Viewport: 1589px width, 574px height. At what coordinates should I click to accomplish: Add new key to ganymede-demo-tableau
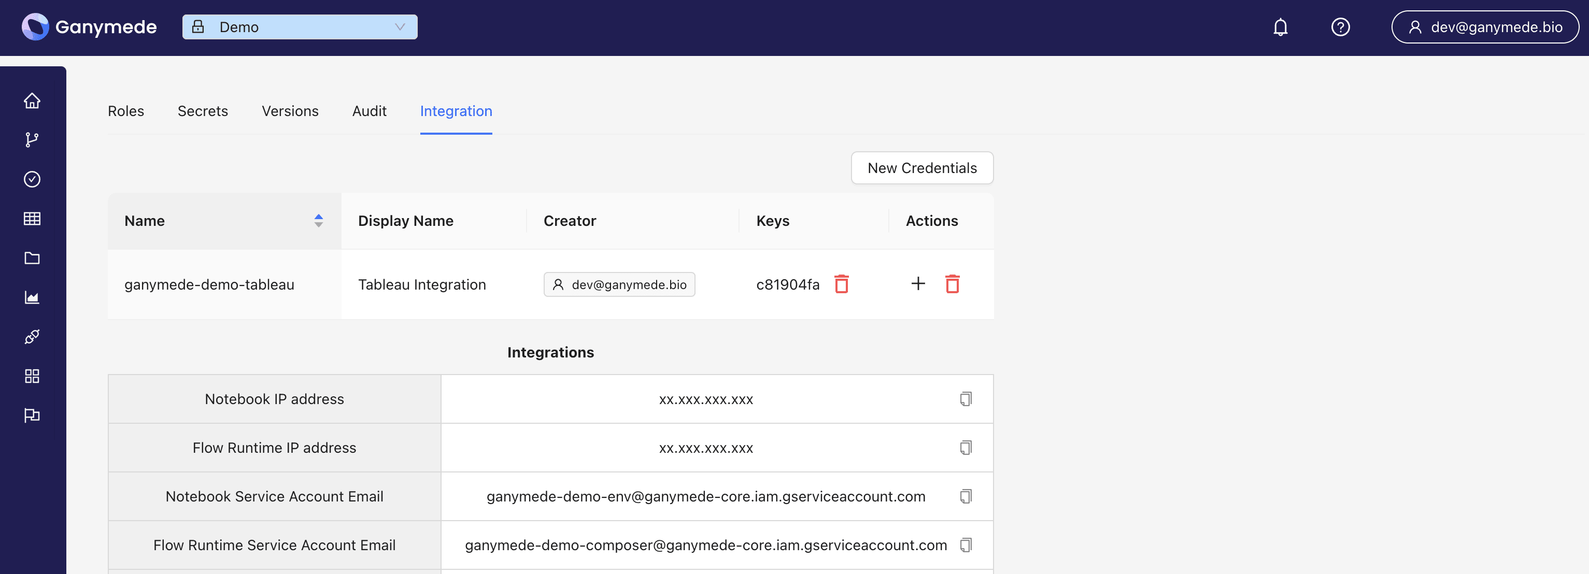918,283
